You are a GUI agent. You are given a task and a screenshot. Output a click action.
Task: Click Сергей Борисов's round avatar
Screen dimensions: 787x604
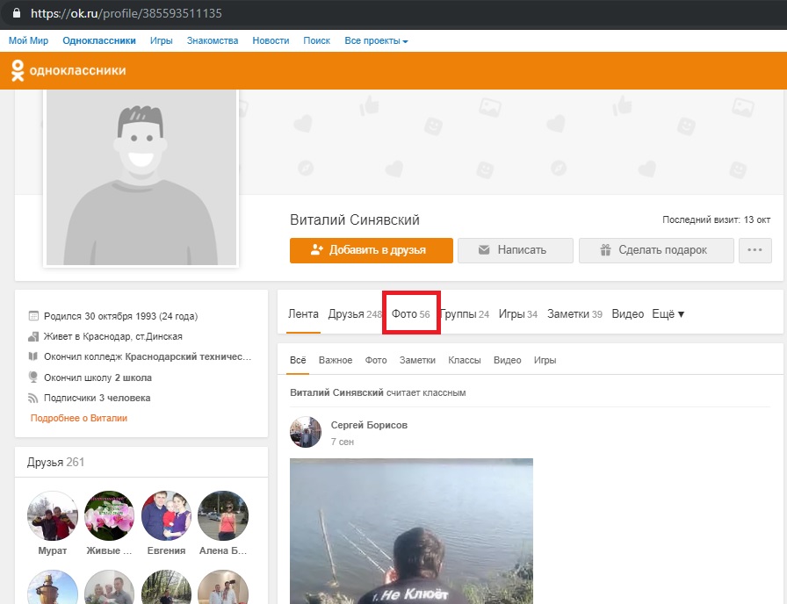[305, 432]
